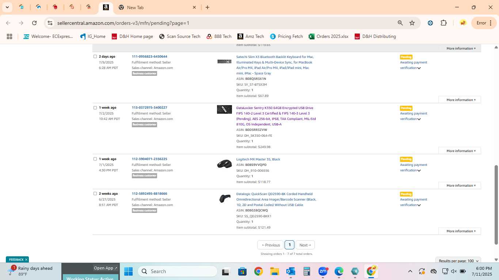
Task: Open Zoom app from taskbar
Action: [323, 271]
